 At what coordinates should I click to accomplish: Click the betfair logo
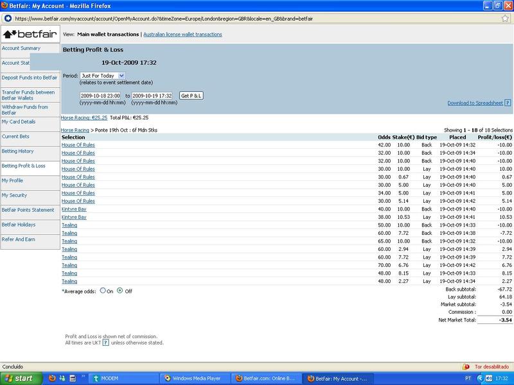[30, 34]
